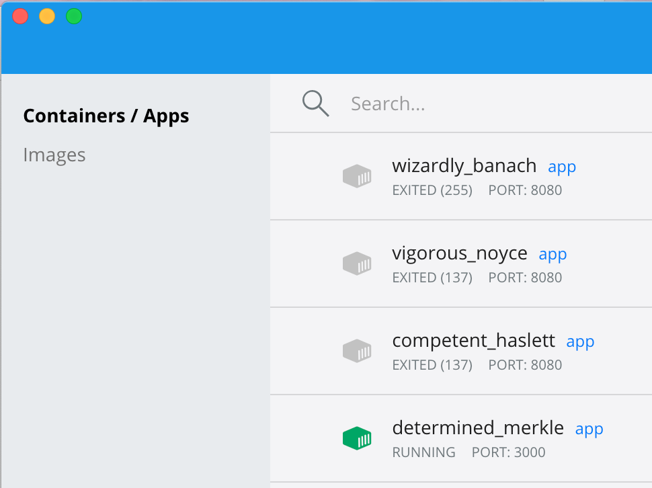Click the magnifying glass search icon
The width and height of the screenshot is (652, 488).
click(316, 104)
